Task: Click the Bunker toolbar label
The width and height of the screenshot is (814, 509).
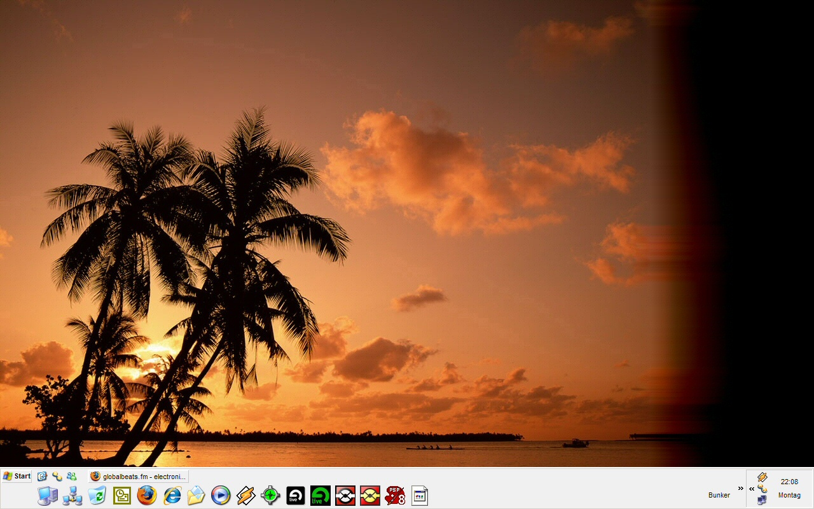Action: (719, 495)
